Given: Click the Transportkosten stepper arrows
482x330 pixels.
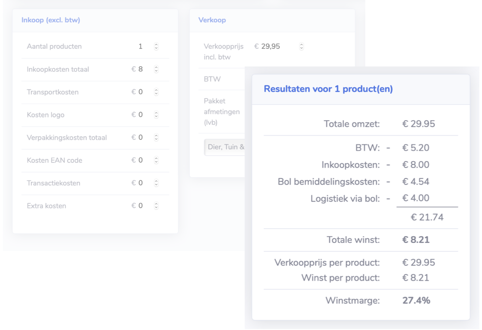Looking at the screenshot, I should [x=156, y=92].
